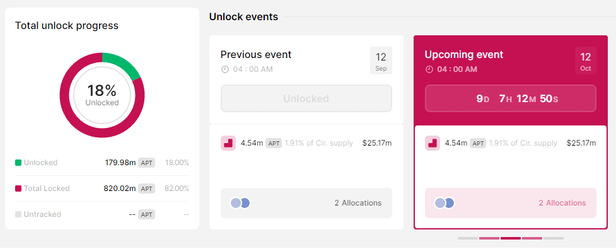Click the clock icon under Upcoming event
This screenshot has height=249, width=616.
tap(429, 69)
